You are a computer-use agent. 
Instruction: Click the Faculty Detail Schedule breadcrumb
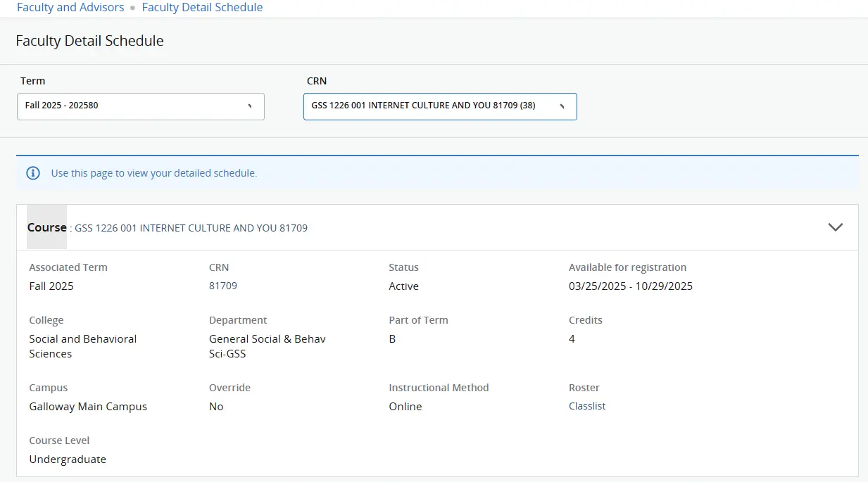(202, 7)
